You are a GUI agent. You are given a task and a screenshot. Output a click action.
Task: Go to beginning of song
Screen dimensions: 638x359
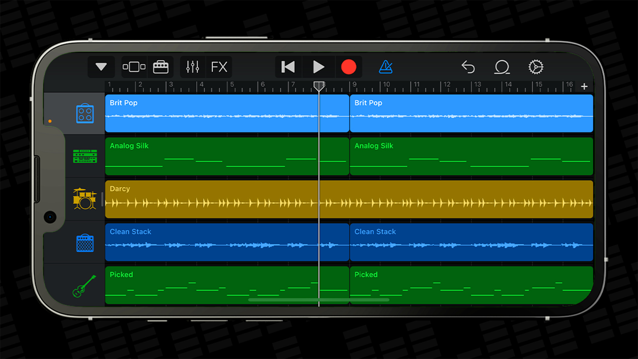point(288,67)
